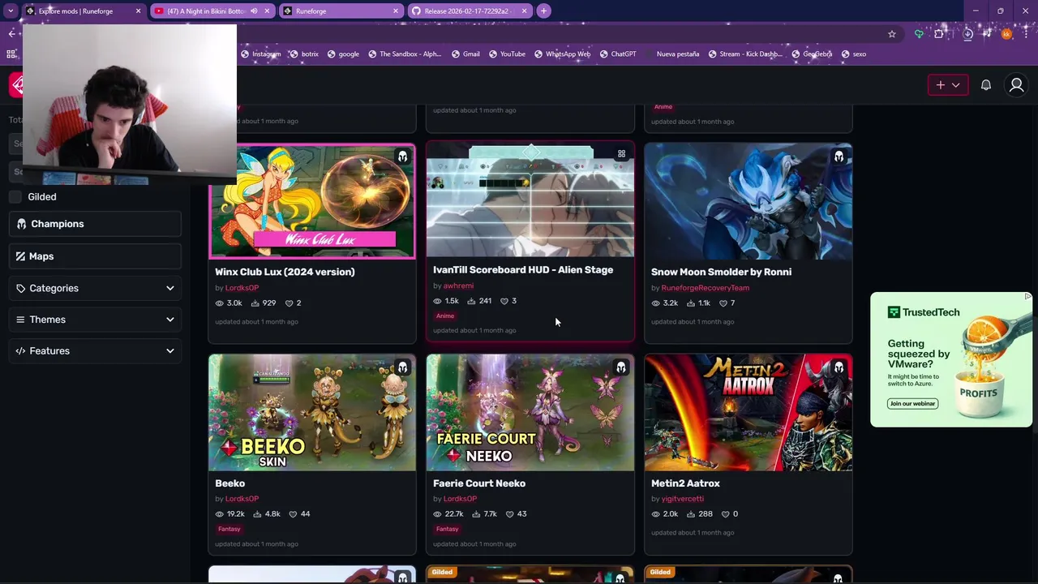Screen dimensions: 1038x584
Task: Click the likes heart icon on Faerie Court Neeko card
Action: [510, 514]
